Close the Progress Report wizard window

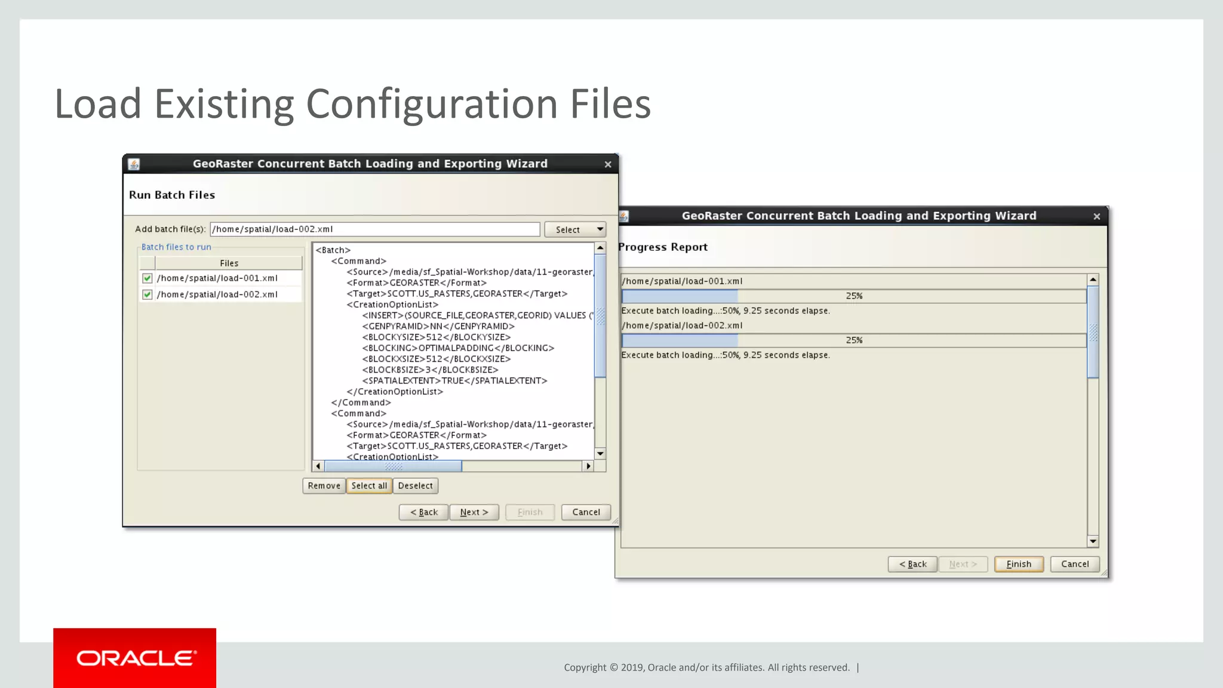[1096, 216]
